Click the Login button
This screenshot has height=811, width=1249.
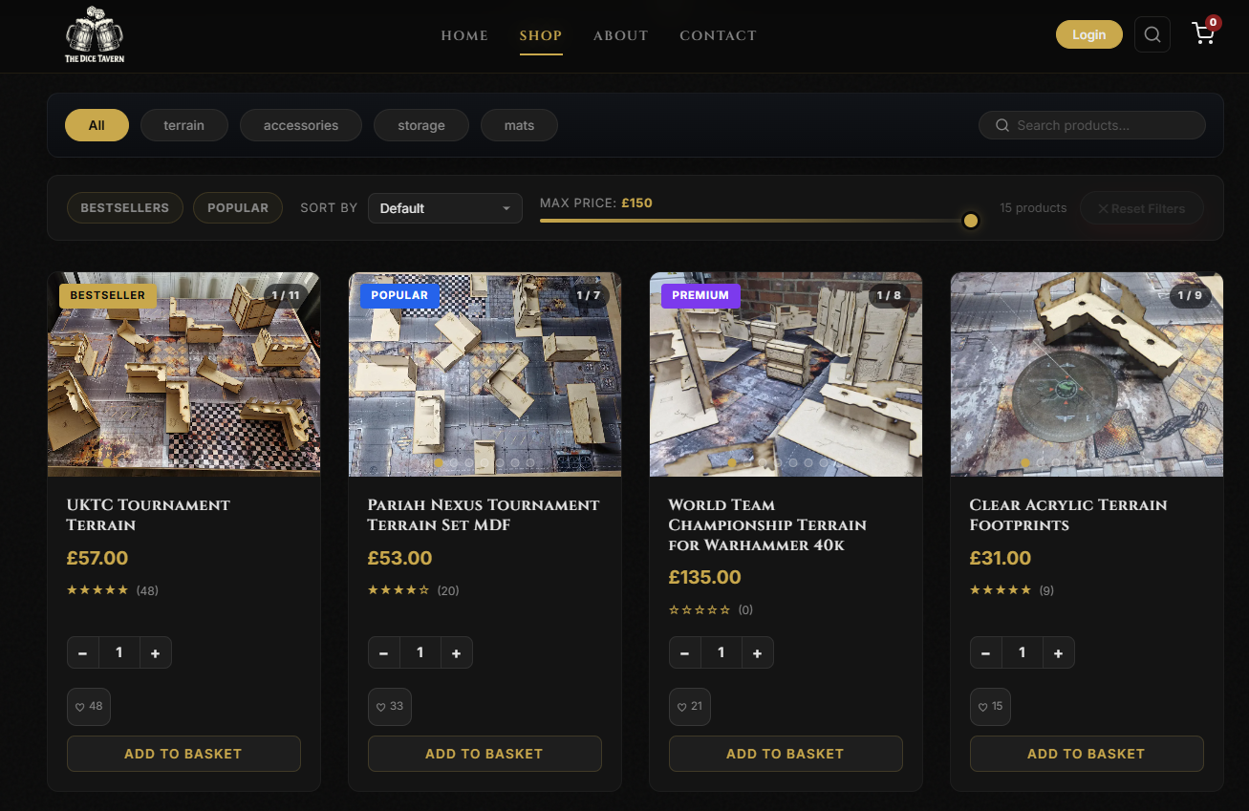tap(1088, 33)
